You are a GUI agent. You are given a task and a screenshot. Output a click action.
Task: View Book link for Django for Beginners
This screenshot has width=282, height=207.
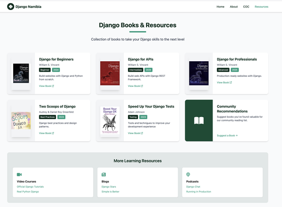46,86
